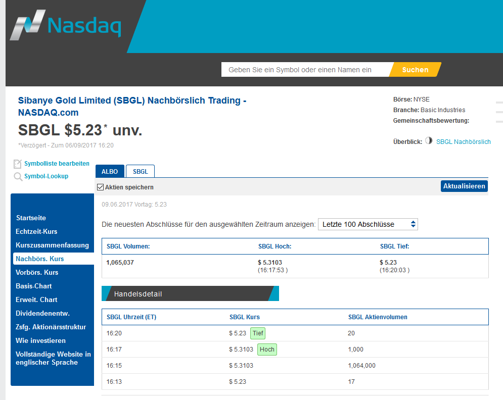Toggle the Aktien speichern checkbox
503x400 pixels.
click(x=101, y=187)
